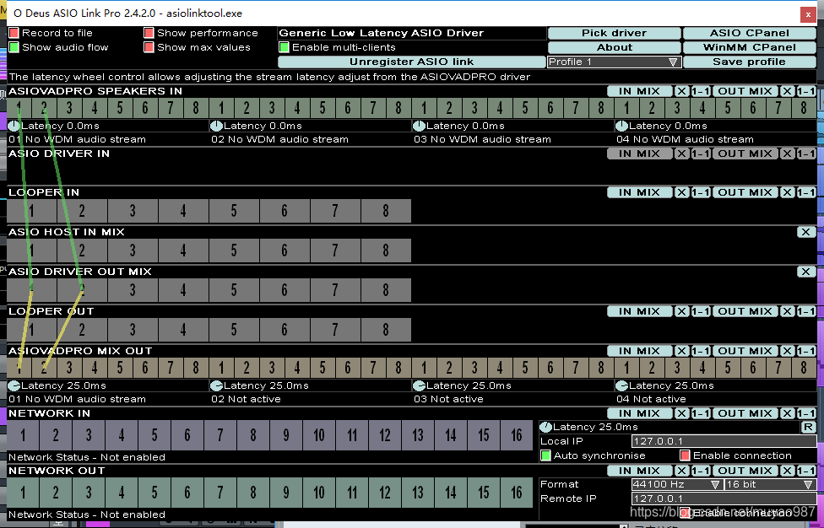This screenshot has height=528, width=824.
Task: Clear ASIO HOST IN MIX with X icon
Action: (x=806, y=232)
